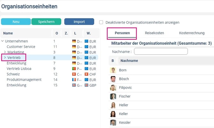Viewport: 214px width, 128px height.
Task: Click Kessler's profile avatar
Action: [113, 123]
